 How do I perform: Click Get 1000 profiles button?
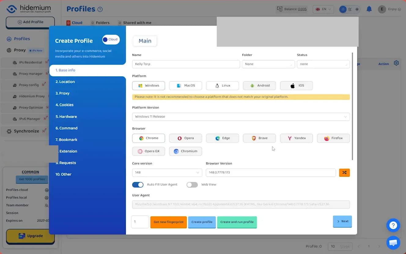(x=32, y=179)
